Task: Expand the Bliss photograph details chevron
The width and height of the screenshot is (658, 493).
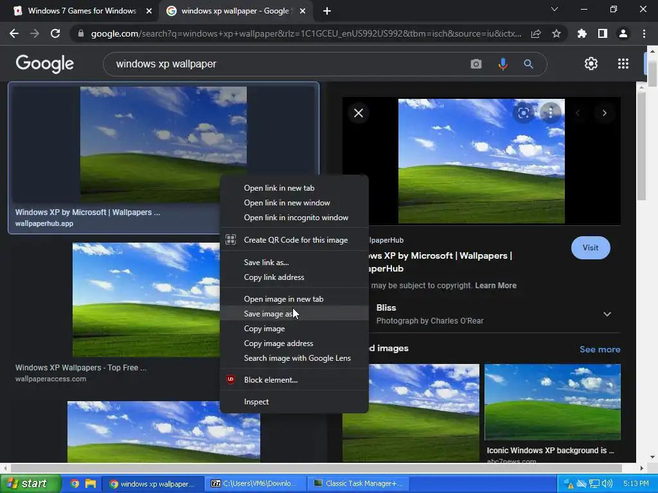Action: tap(607, 314)
